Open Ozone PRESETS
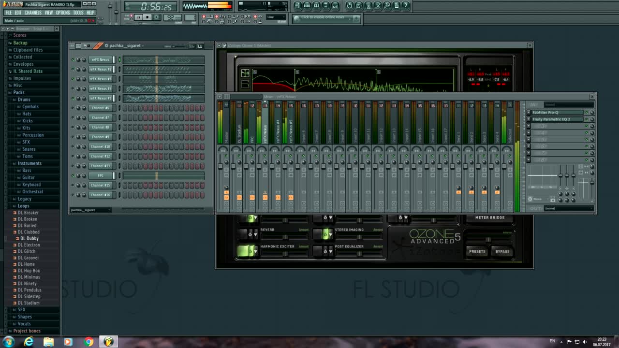Viewport: 619px width, 348px height. 477,251
